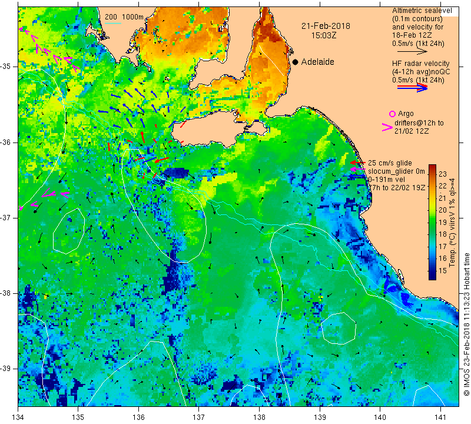
Task: Click the date '21-Feb-2018'
Action: 326,26
